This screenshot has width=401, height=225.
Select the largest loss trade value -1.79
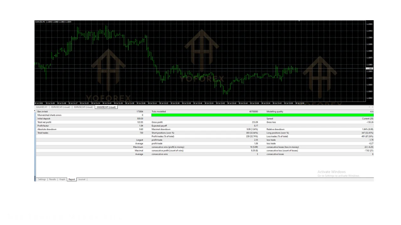coord(371,140)
